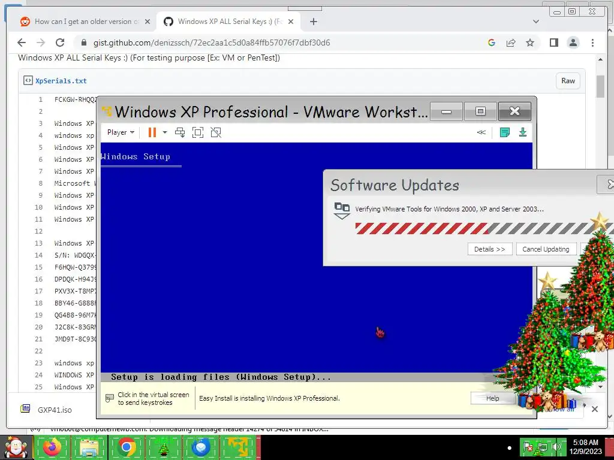Collapse the VMware toolbar devices with double chevron
Viewport: 614px width, 460px height.
coord(481,132)
